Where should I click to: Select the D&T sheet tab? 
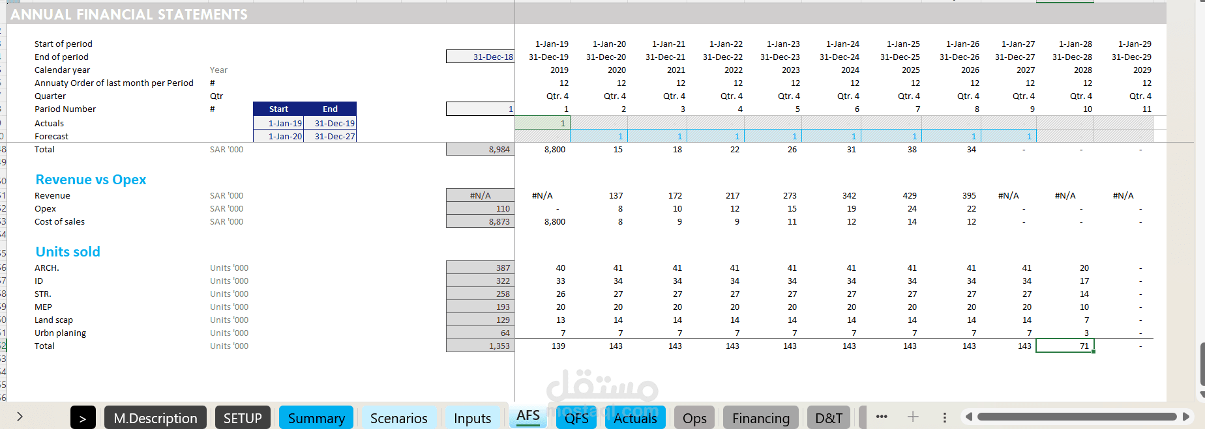coord(829,418)
